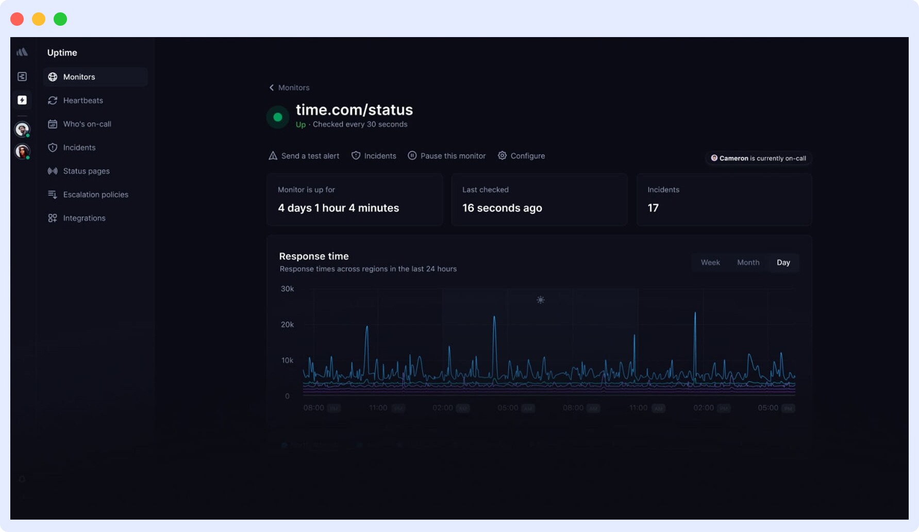919x532 pixels.
Task: Click the macOS yellow minimize button
Action: click(x=39, y=19)
